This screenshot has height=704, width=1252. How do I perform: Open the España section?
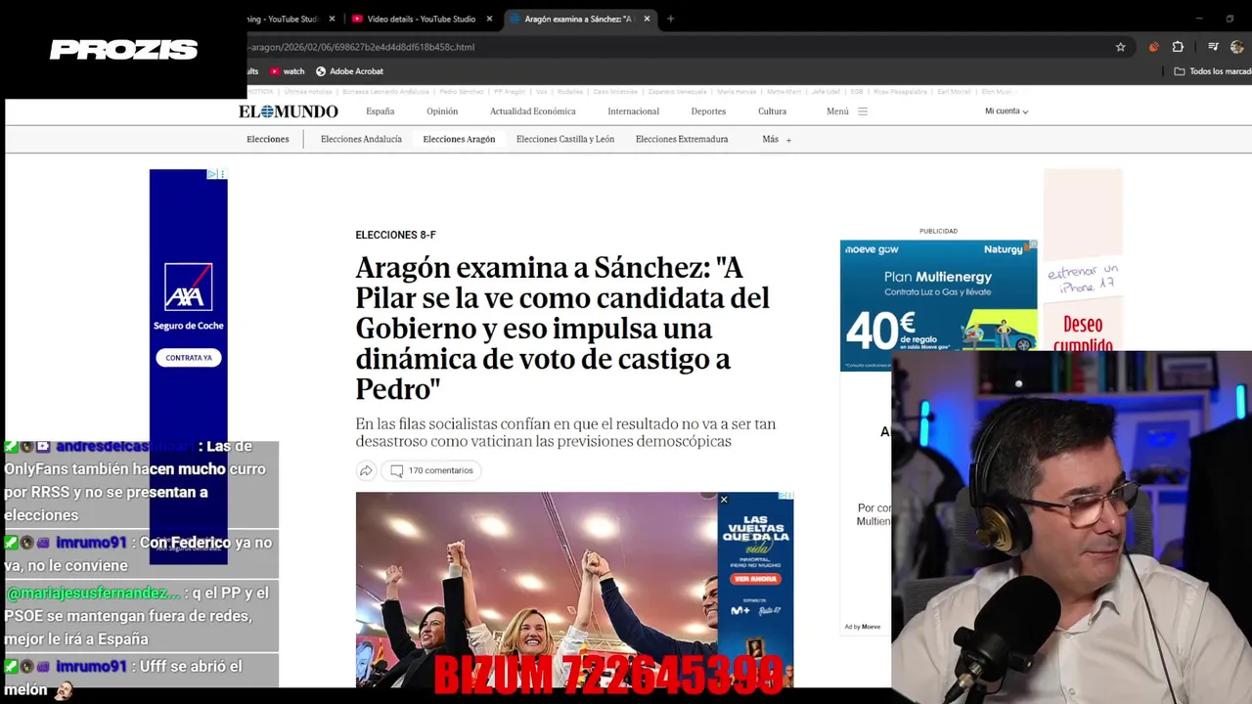[380, 111]
